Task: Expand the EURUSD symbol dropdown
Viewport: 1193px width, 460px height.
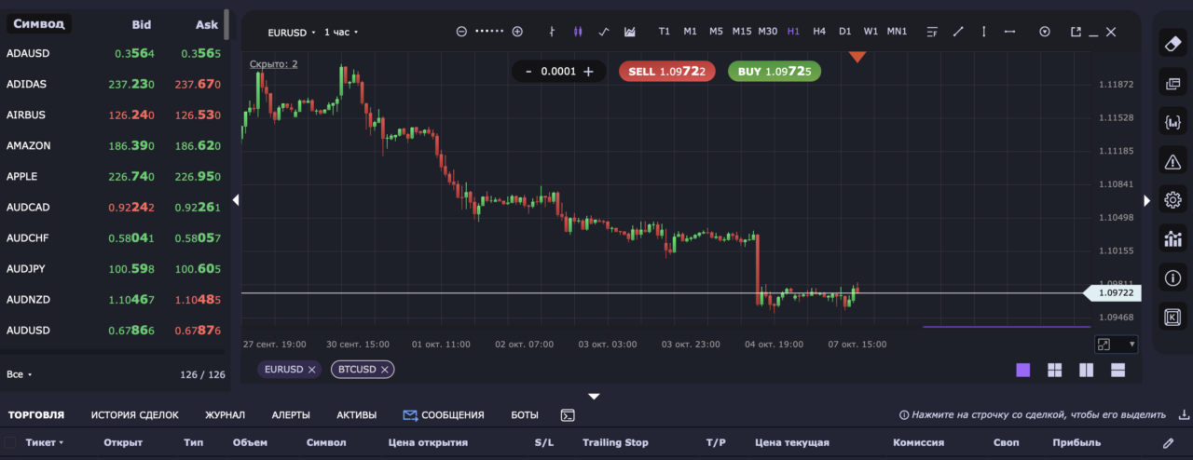Action: [x=292, y=33]
